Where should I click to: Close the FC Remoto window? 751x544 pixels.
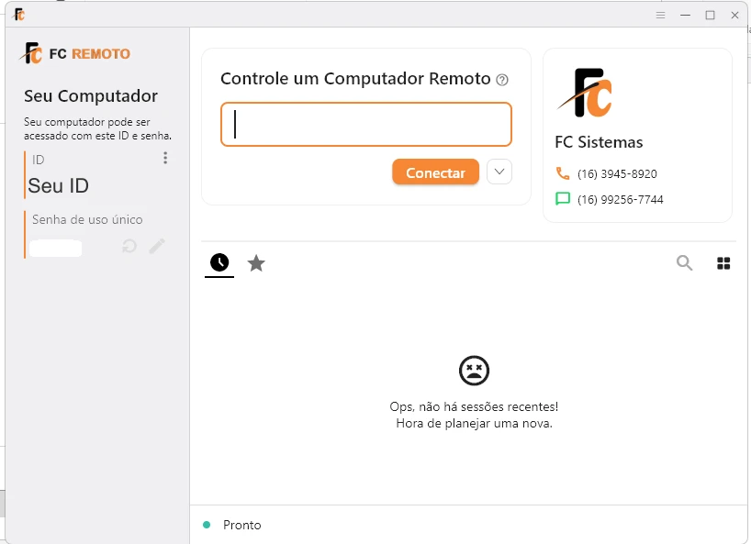[x=734, y=16]
